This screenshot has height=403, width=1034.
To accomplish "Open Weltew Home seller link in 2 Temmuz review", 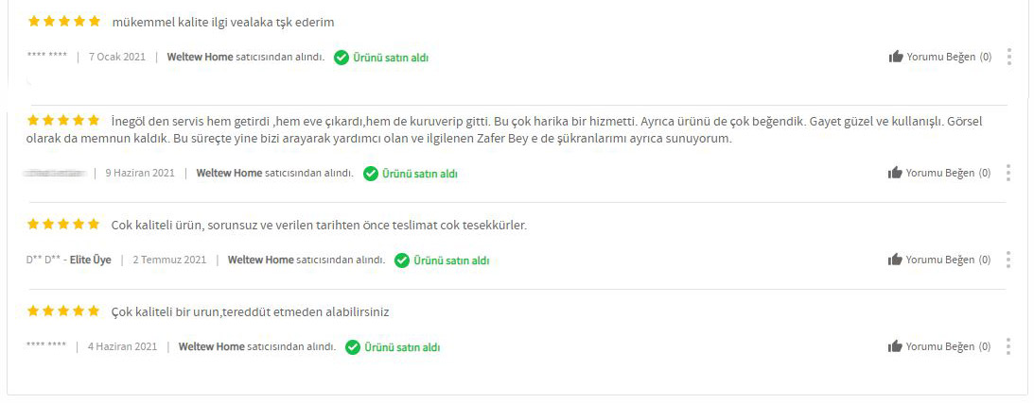I will pyautogui.click(x=260, y=260).
